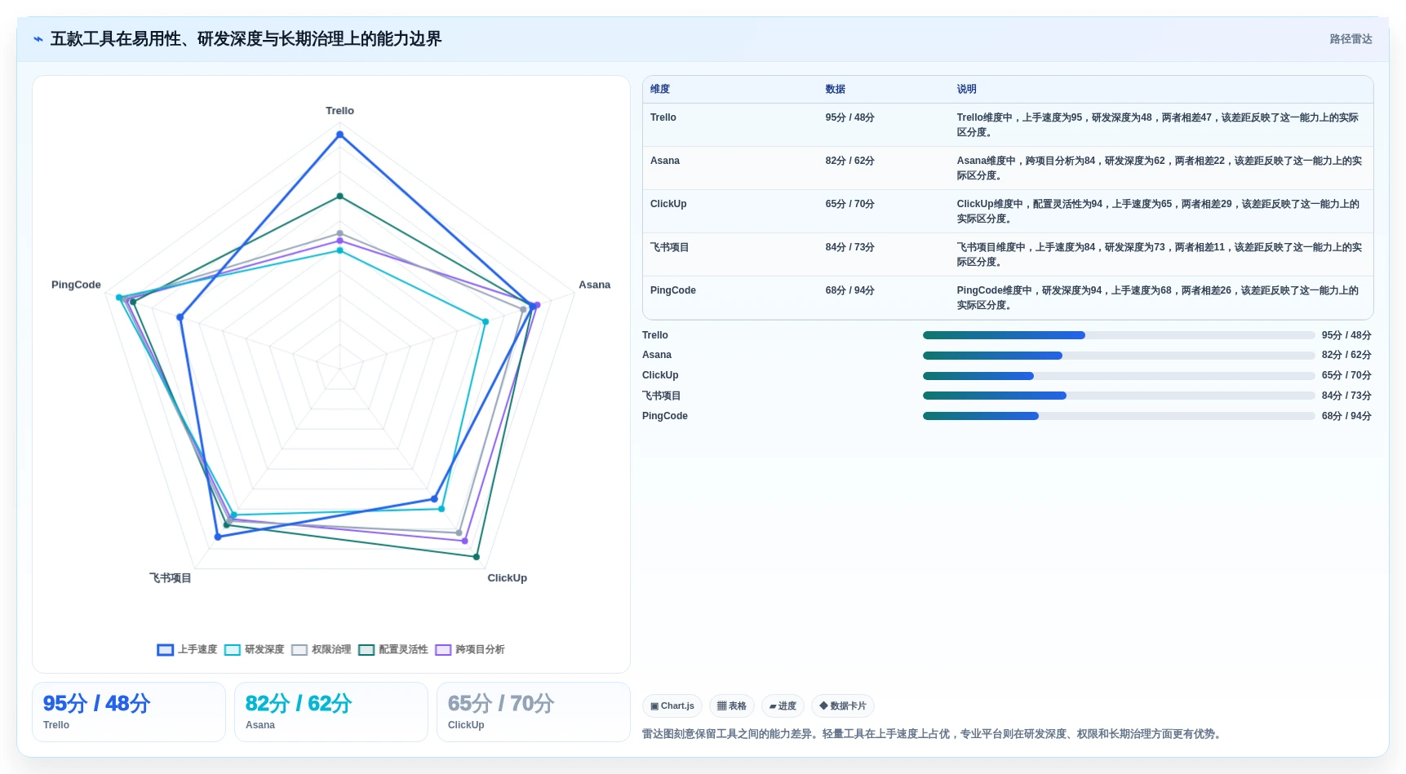Click the PingCode progress bar
This screenshot has height=774, width=1406.
(x=1119, y=416)
